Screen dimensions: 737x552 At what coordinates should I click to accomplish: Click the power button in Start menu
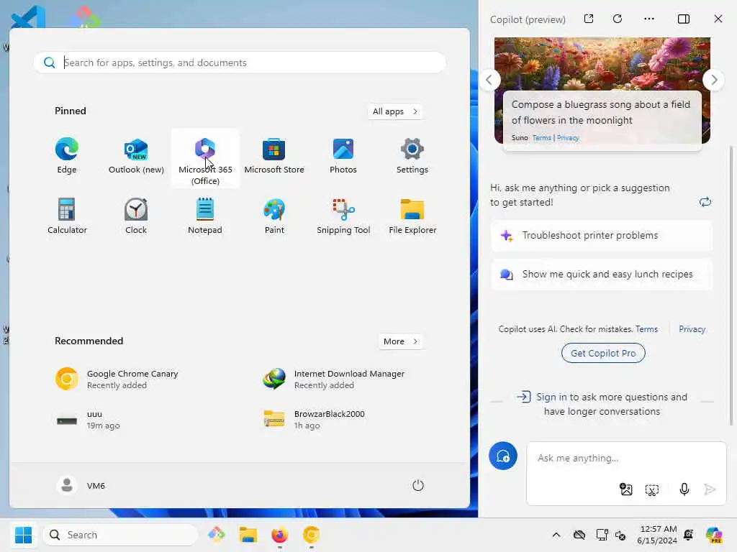pos(418,485)
